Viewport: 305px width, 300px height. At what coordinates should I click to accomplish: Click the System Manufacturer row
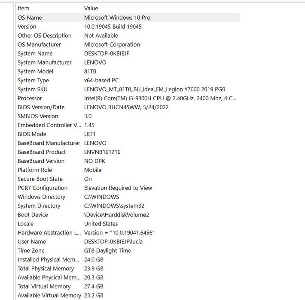click(x=128, y=63)
